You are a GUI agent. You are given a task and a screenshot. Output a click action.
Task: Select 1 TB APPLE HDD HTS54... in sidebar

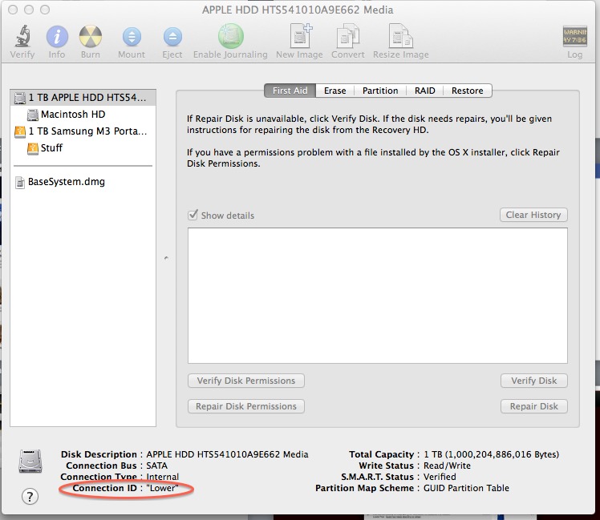point(83,98)
